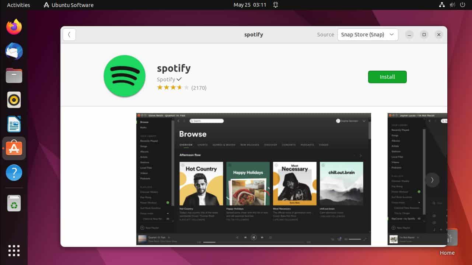Open the Files manager in dock
Viewport: 472px width, 265px height.
click(x=14, y=75)
